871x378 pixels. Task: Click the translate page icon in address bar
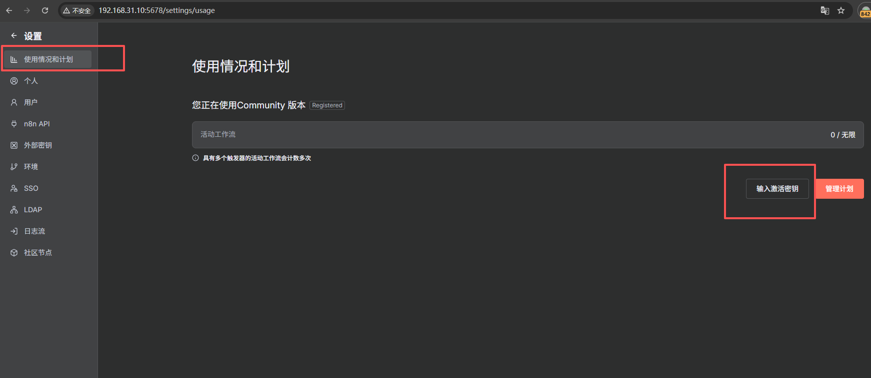825,10
